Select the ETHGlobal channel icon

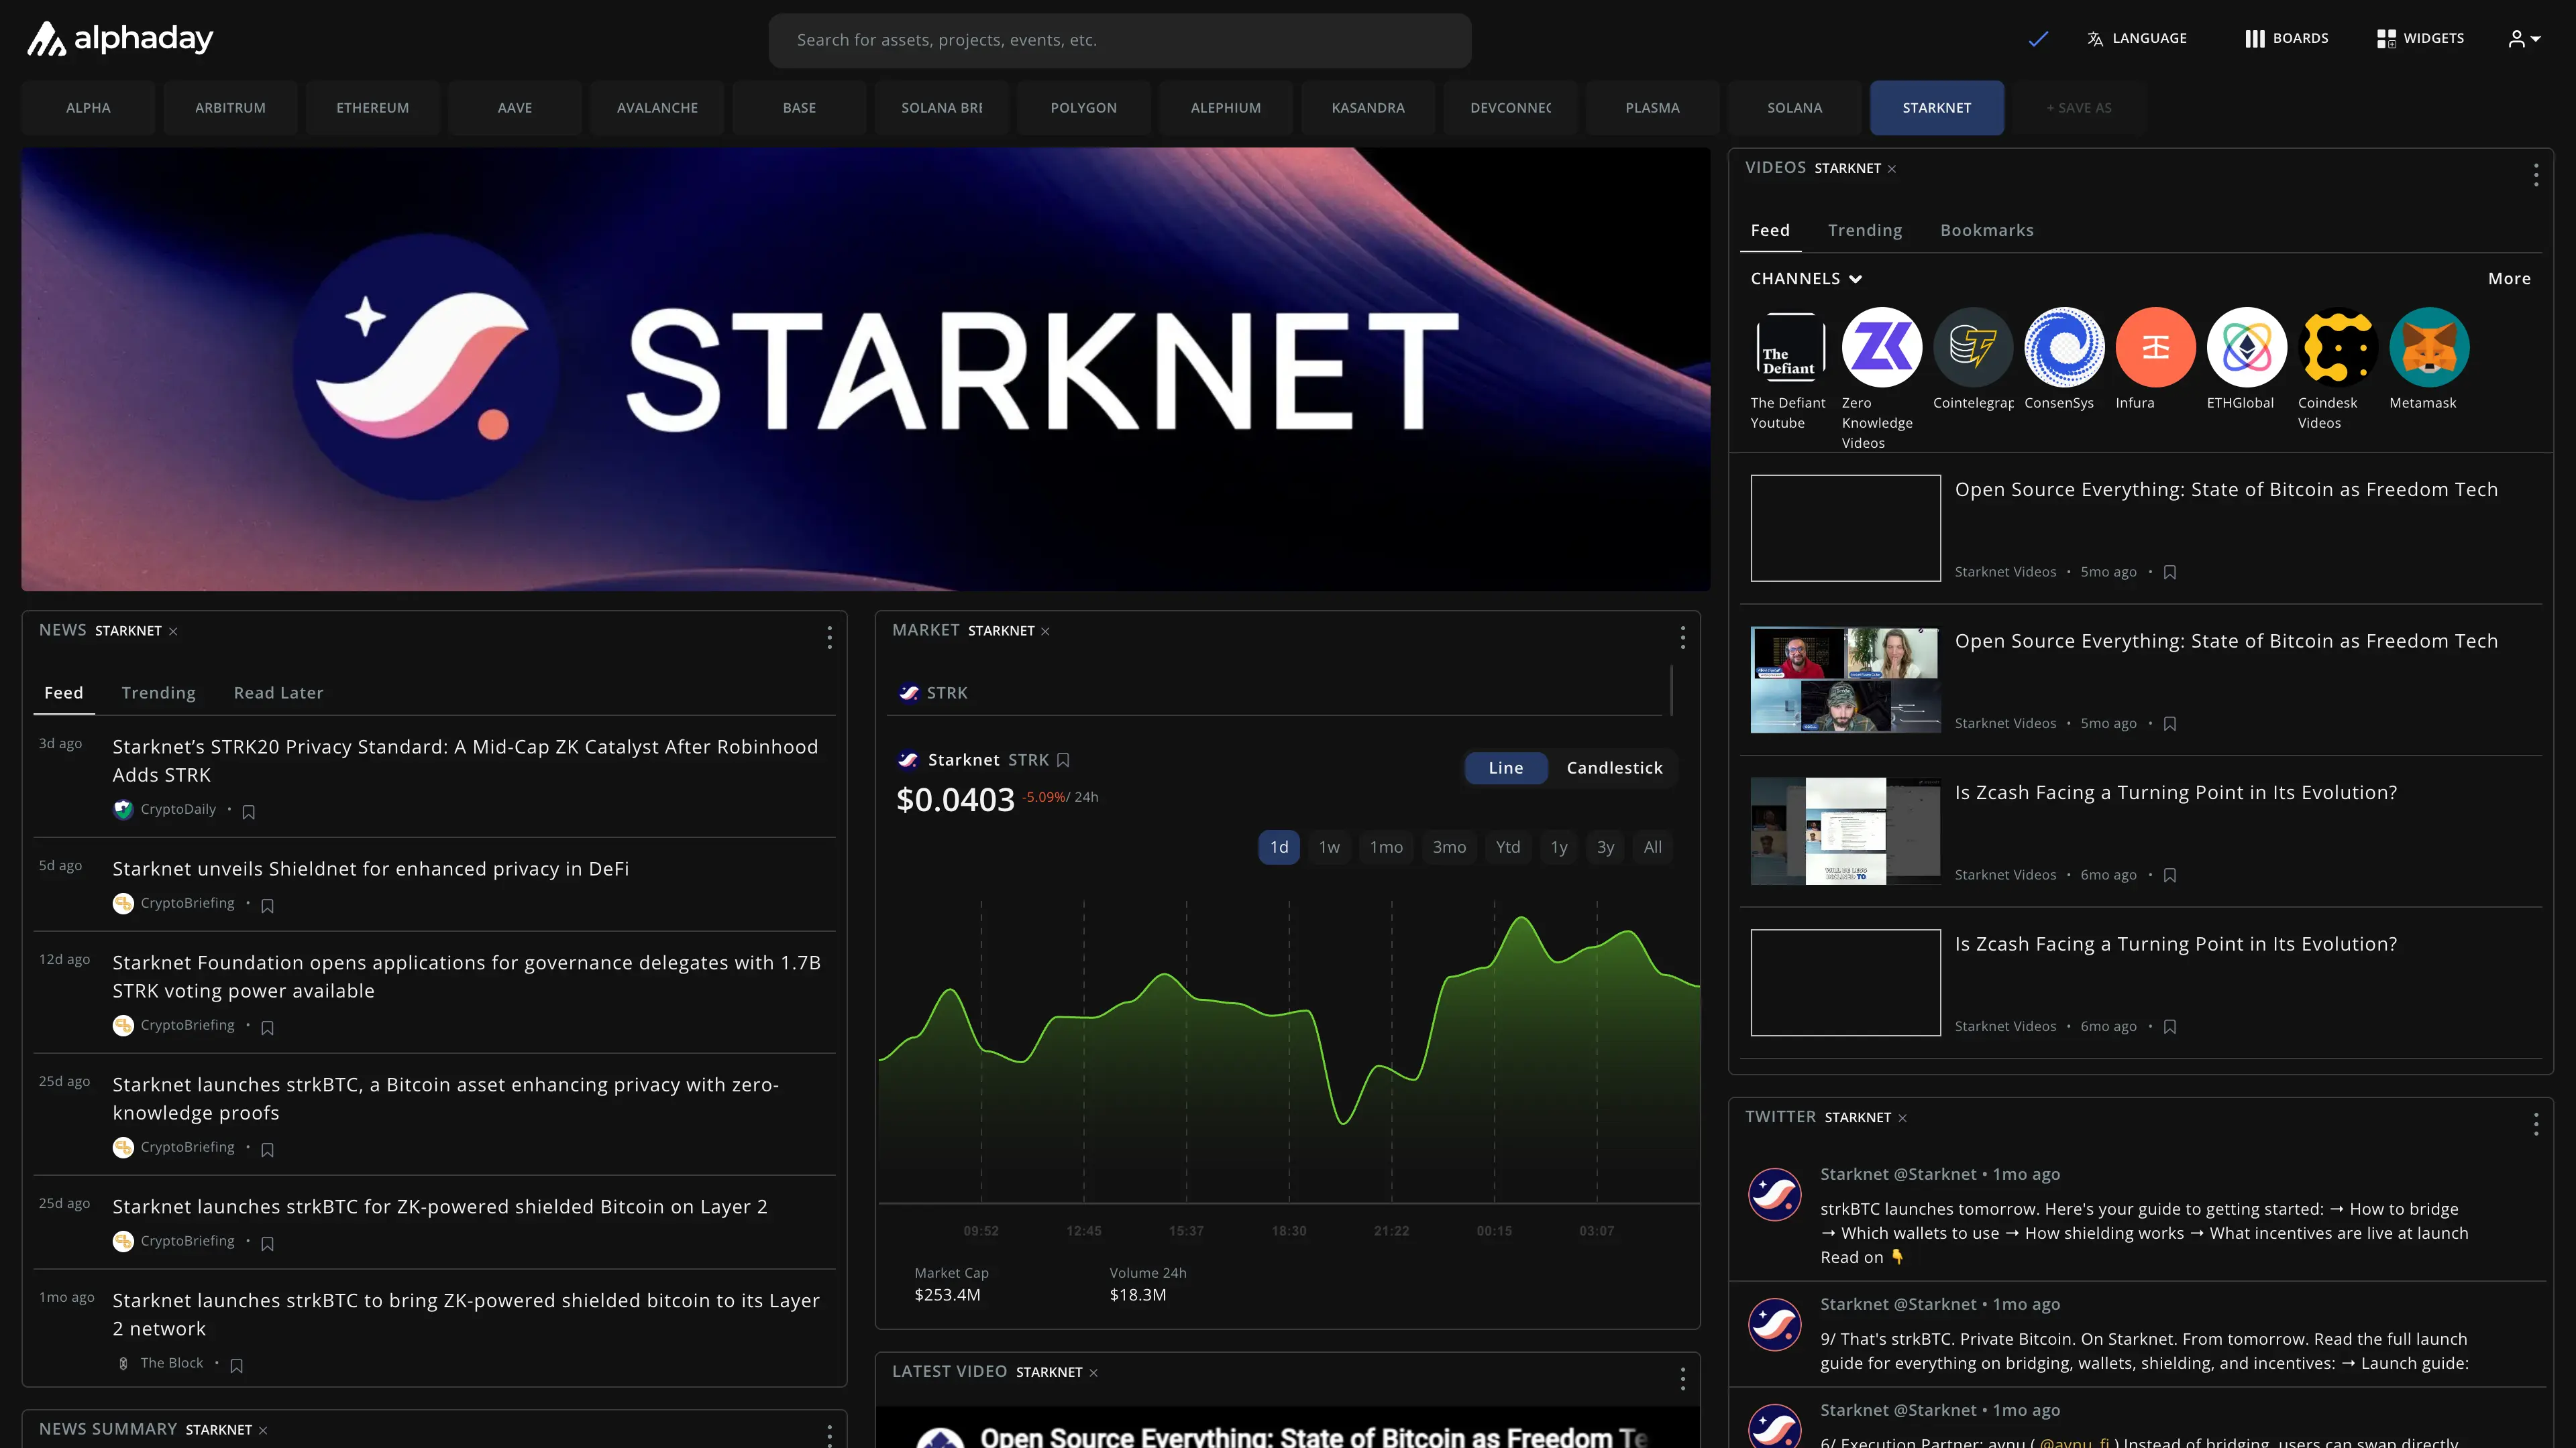(x=2246, y=347)
